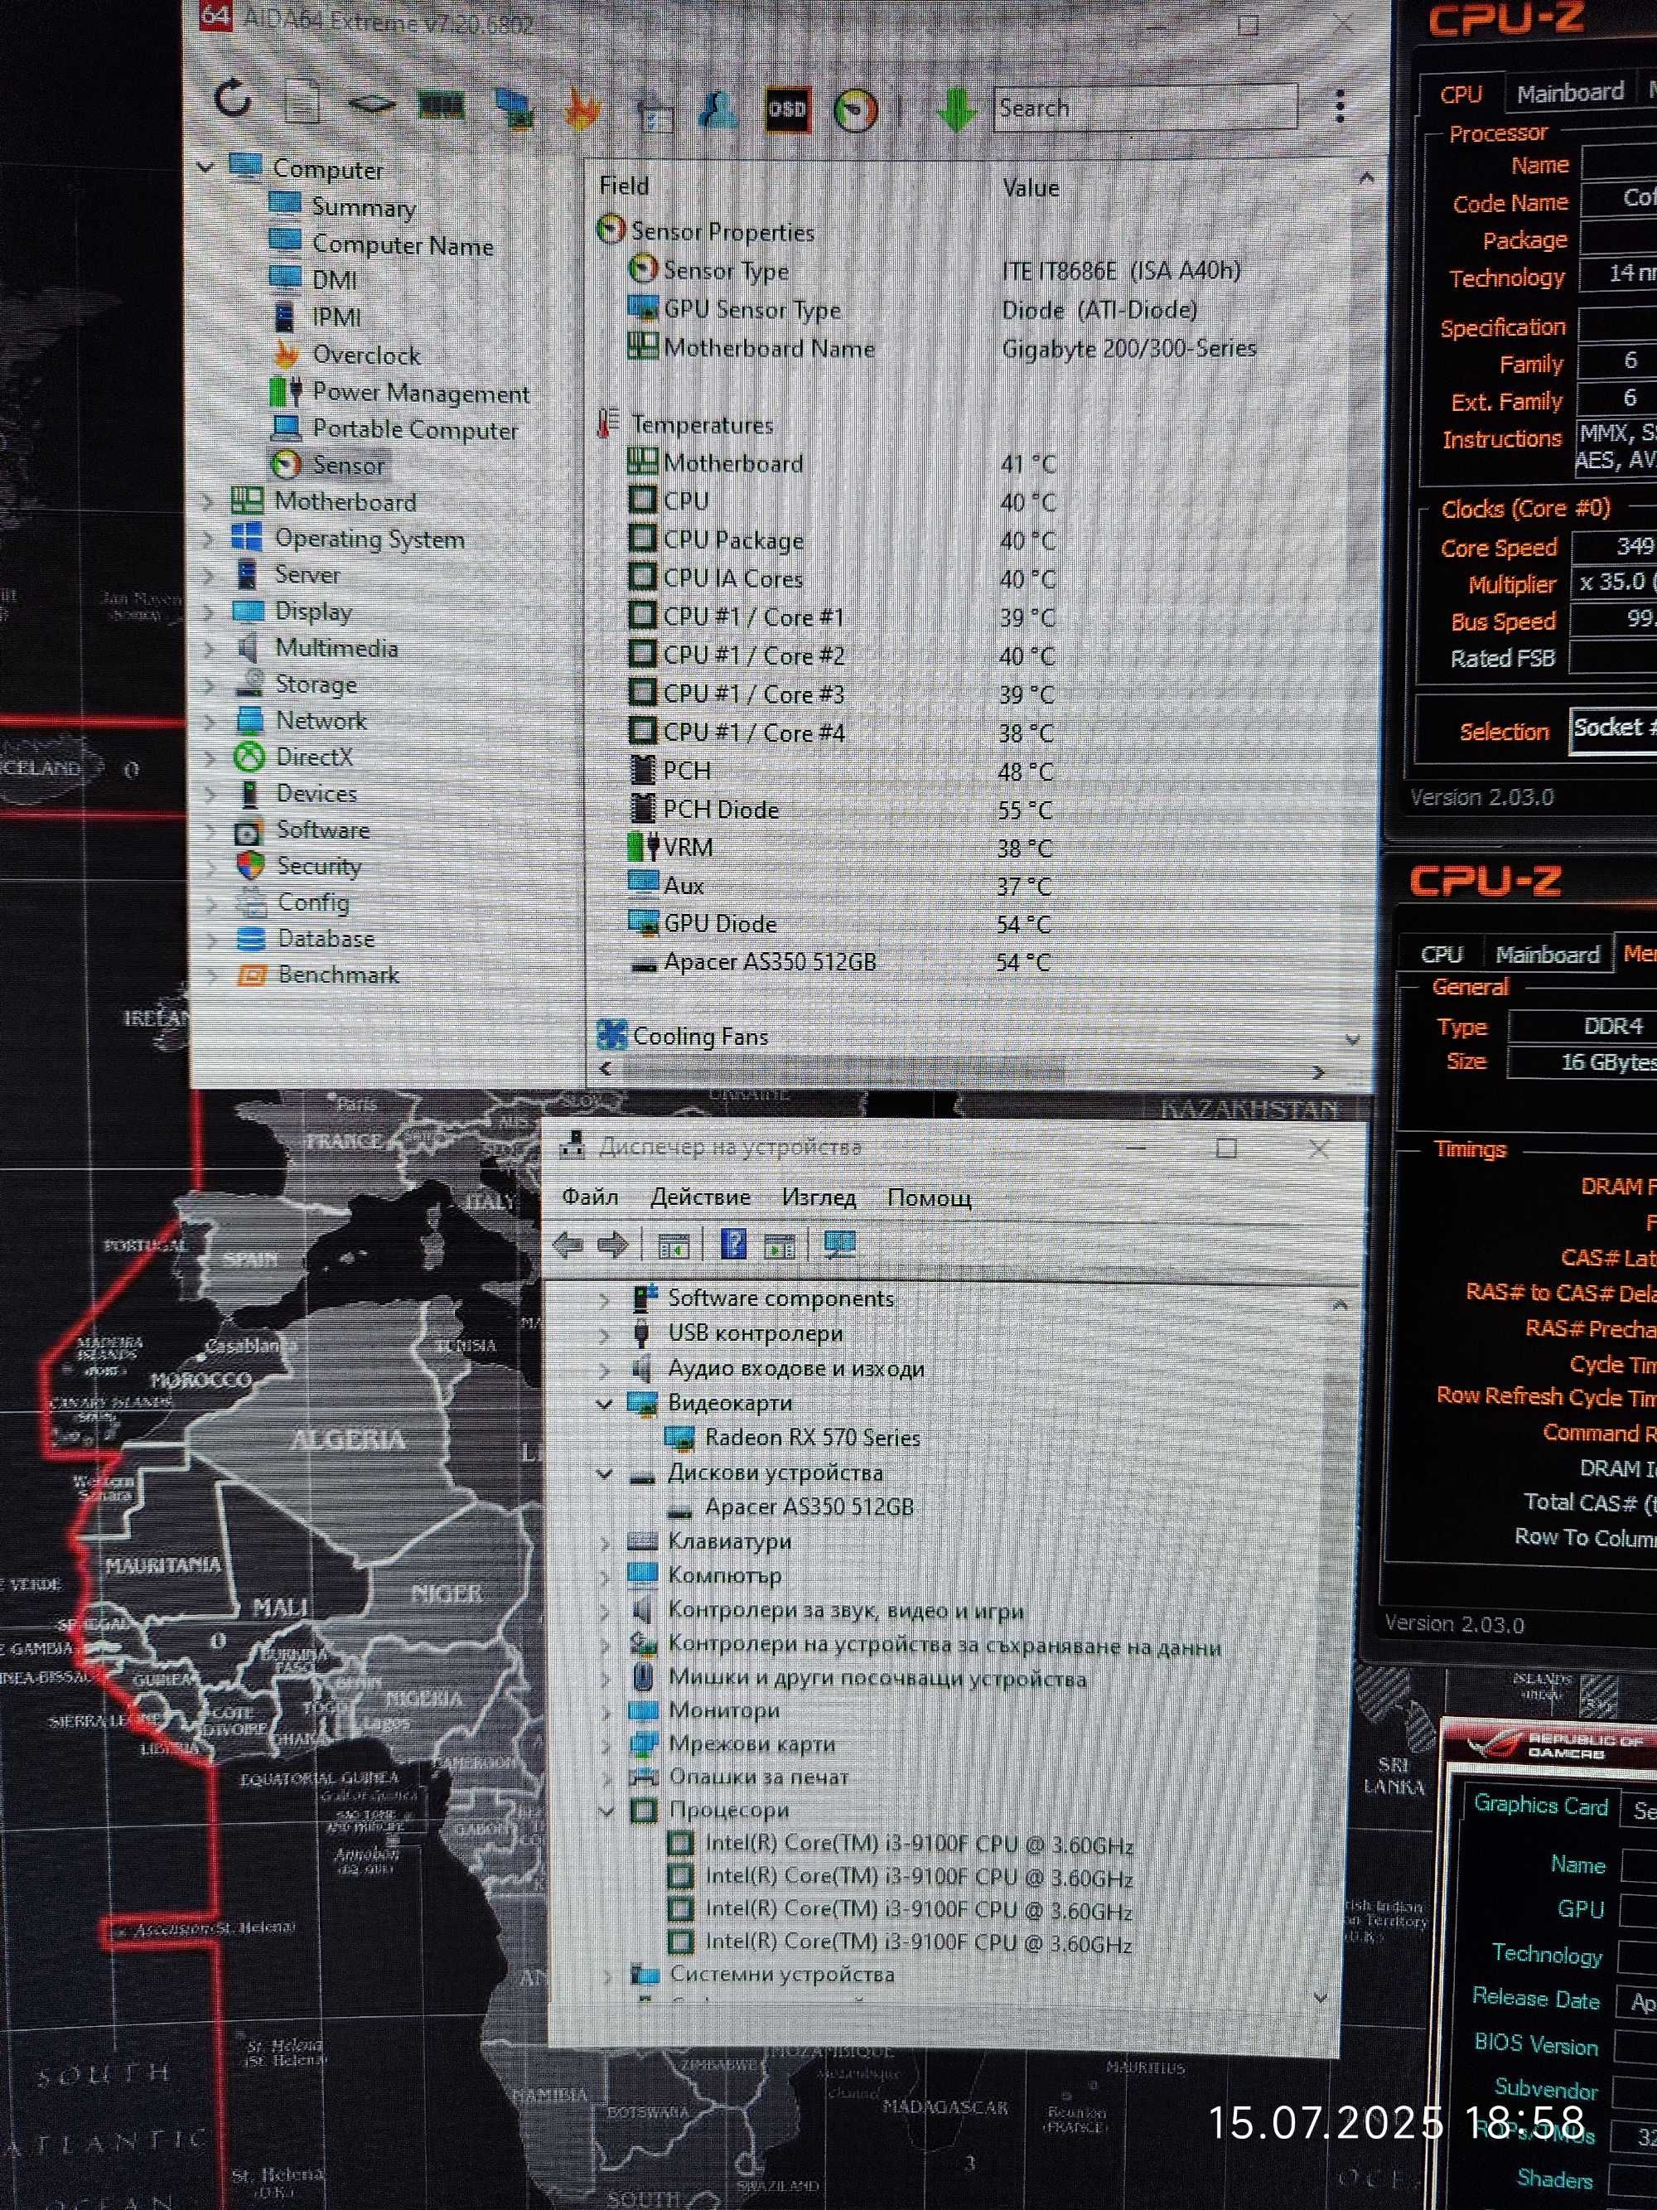Click the AIDA64 memory benchmark RAM icon
This screenshot has width=1657, height=2210.
tap(441, 104)
